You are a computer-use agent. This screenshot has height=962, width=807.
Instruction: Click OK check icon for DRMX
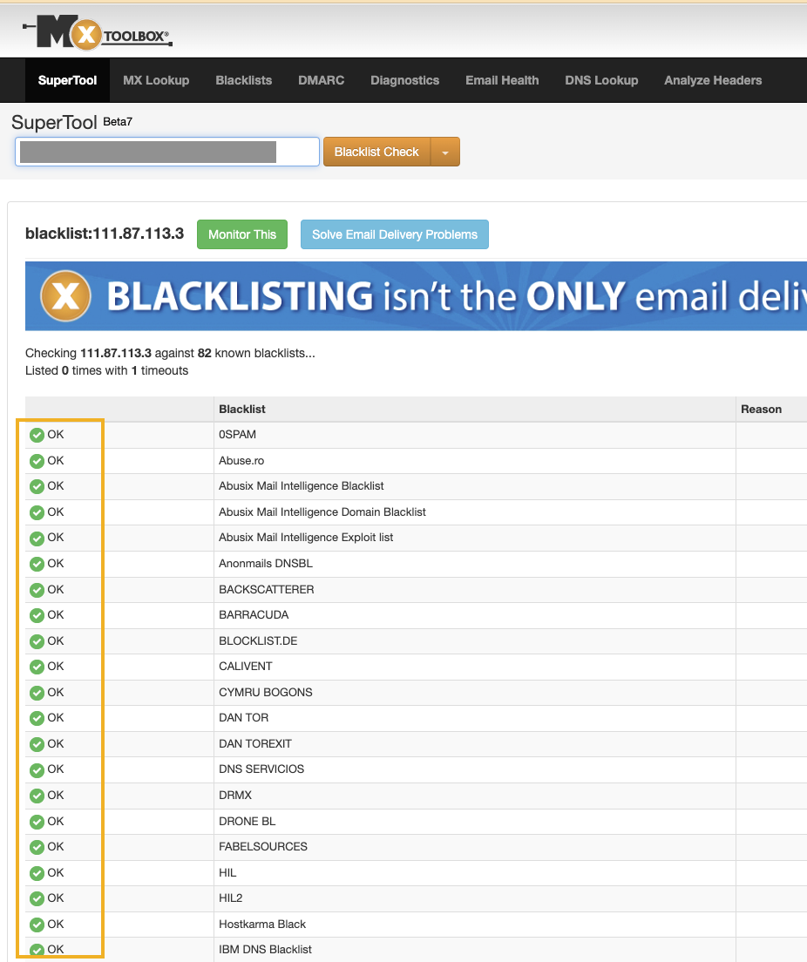click(37, 796)
